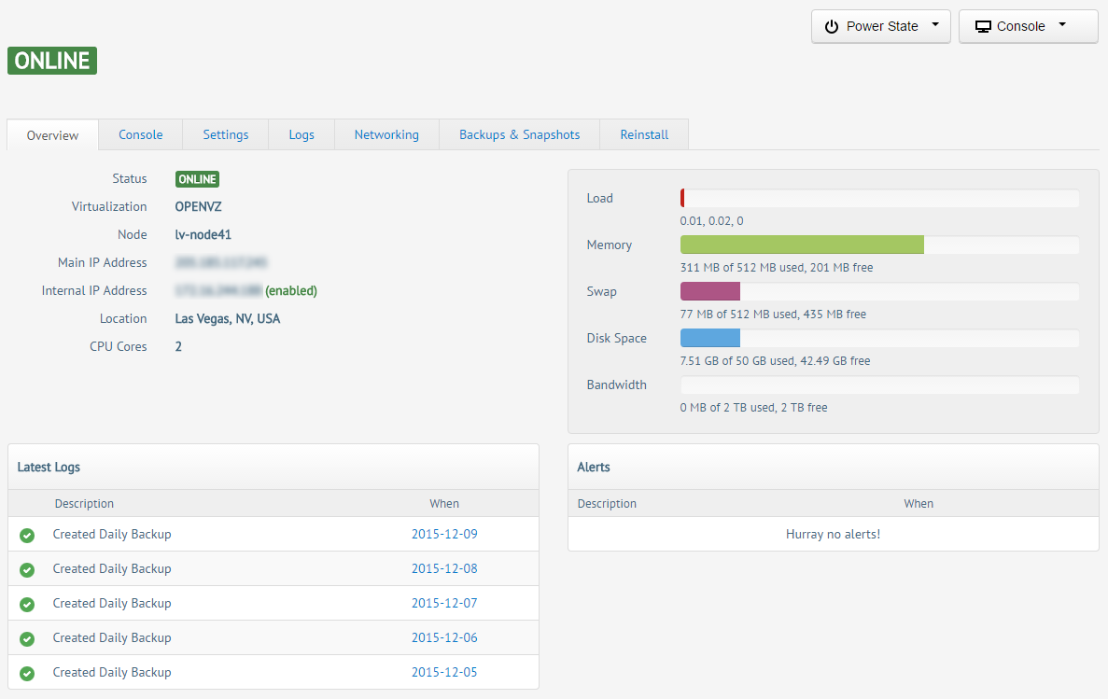1108x699 pixels.
Task: Click green check icon for 2015-12-08 backup
Action: (27, 570)
